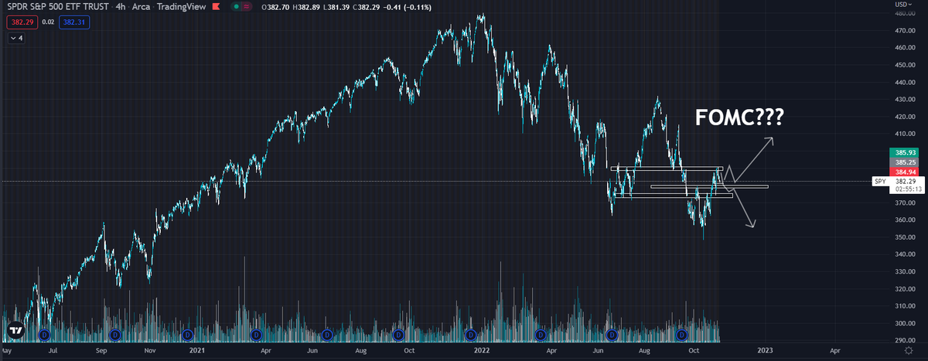Click the 350.00 price axis label
The image size is (928, 361).
point(903,237)
